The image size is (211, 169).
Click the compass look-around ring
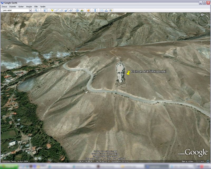(x=203, y=21)
